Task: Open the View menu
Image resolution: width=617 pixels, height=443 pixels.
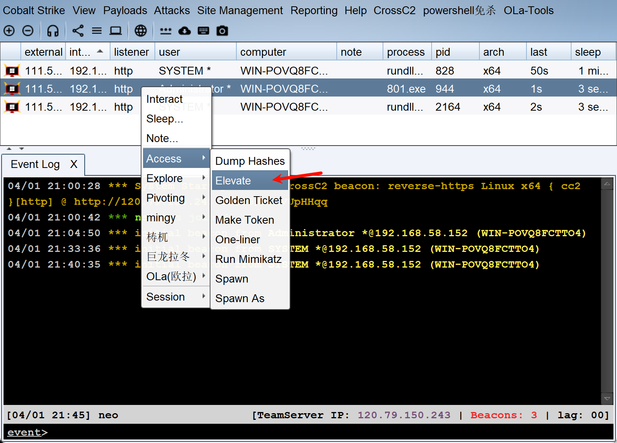Action: pos(84,11)
